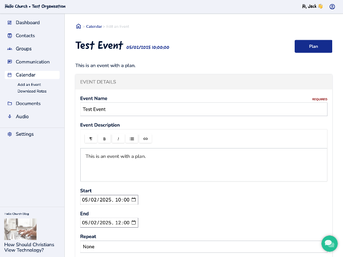Open 'How Should Christians View Technology?' article
The width and height of the screenshot is (343, 257).
click(29, 247)
